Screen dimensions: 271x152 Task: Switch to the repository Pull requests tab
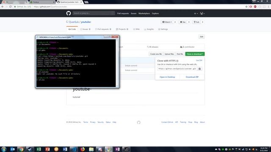[x=103, y=29]
